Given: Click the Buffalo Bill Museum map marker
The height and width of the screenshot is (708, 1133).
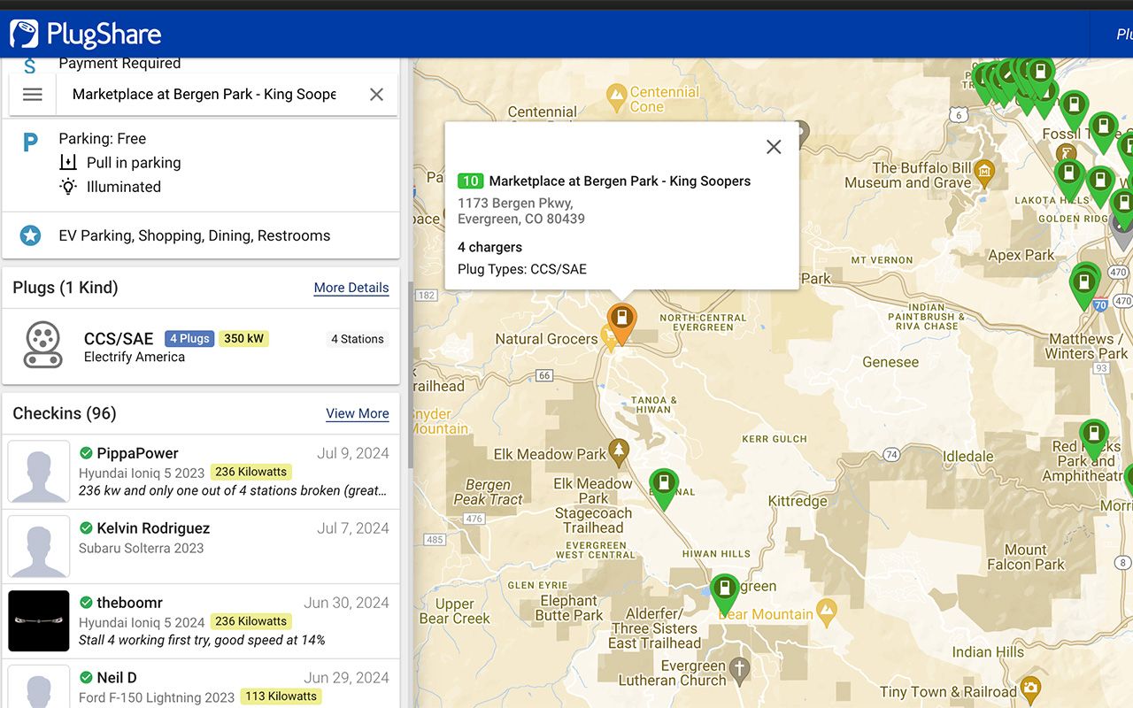Looking at the screenshot, I should click(984, 170).
